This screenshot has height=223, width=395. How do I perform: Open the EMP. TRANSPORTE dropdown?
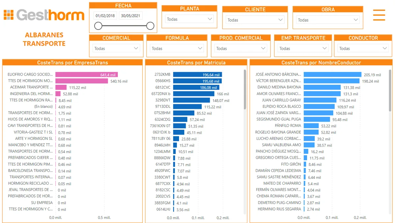point(303,48)
